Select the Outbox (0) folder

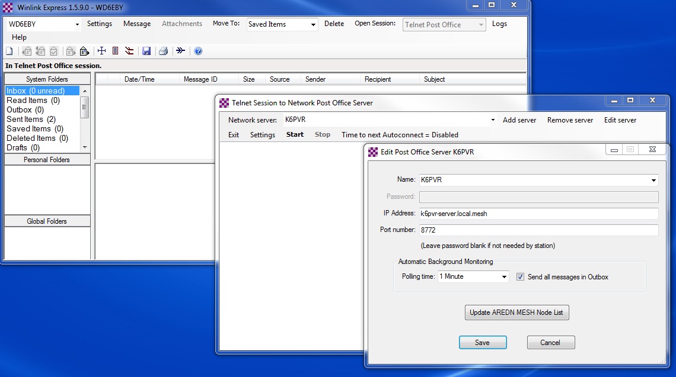pyautogui.click(x=25, y=109)
